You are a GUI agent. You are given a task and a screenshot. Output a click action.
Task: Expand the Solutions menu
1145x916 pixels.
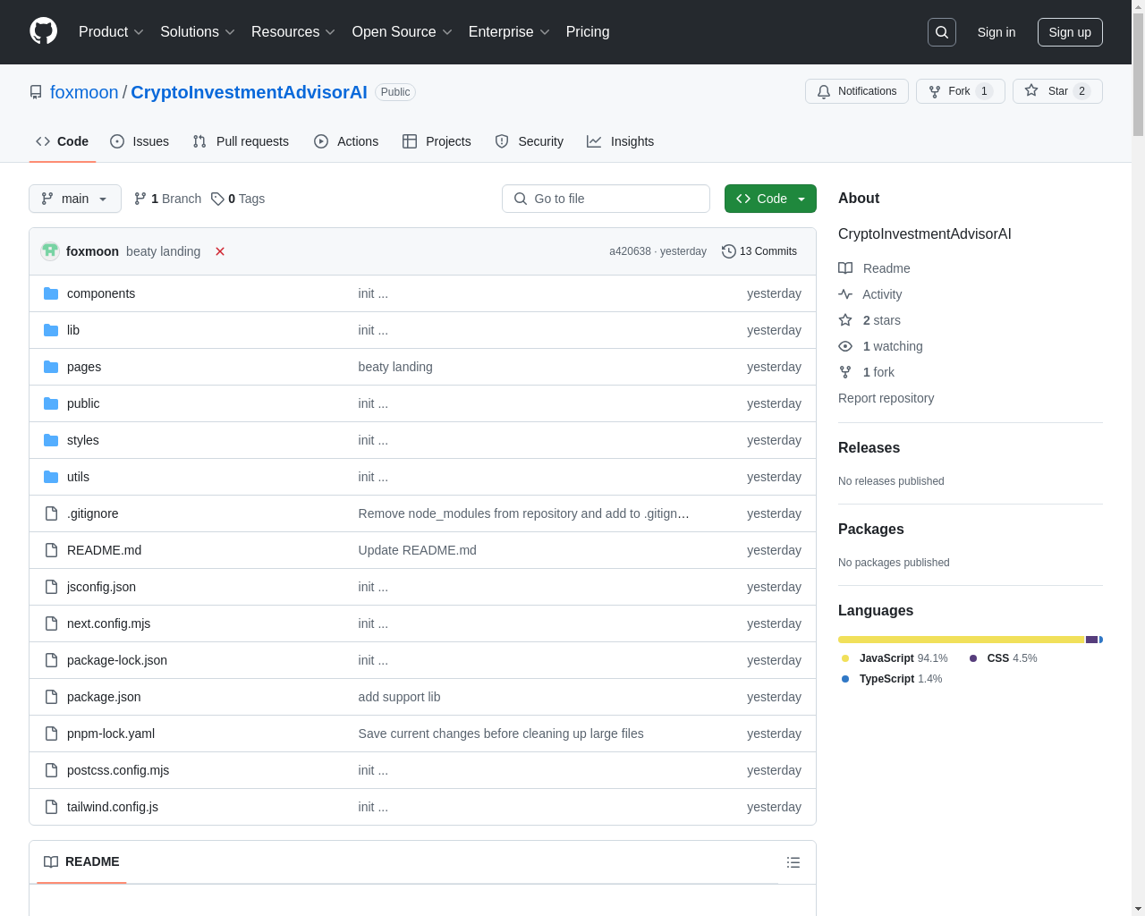point(198,32)
